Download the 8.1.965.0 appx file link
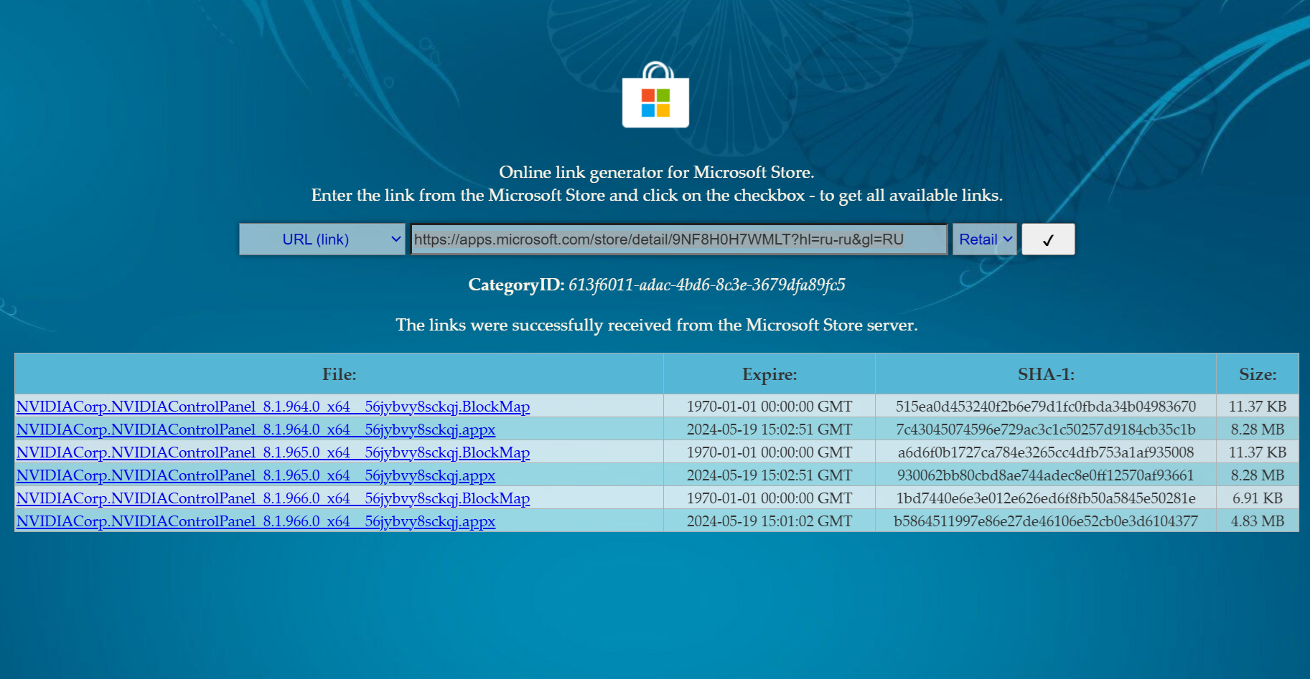This screenshot has width=1310, height=679. [256, 475]
